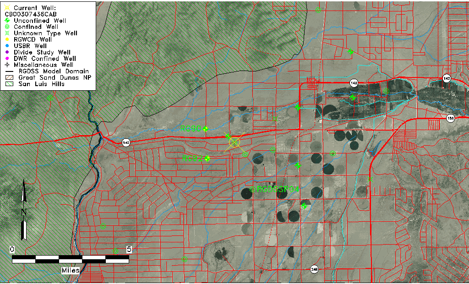The height and width of the screenshot is (284, 469).
Task: Click the yellow RGWCD Well legend dot
Action: (6, 40)
